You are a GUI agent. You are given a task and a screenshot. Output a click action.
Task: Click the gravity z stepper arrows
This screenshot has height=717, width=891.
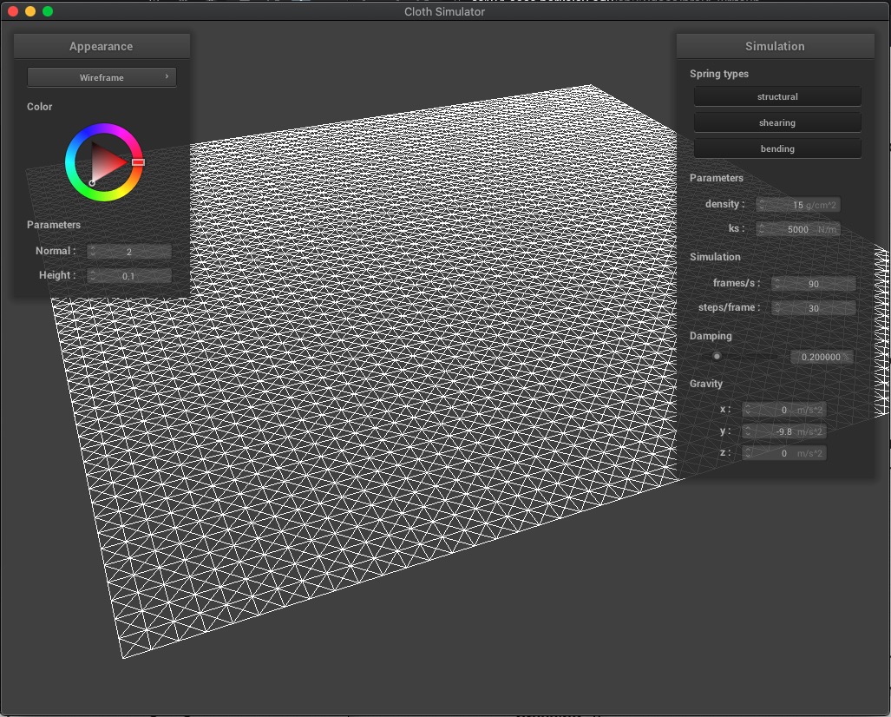tap(746, 452)
